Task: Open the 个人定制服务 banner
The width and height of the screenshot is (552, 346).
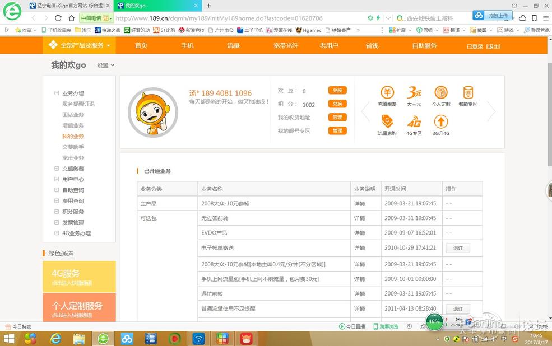Action: 79,308
